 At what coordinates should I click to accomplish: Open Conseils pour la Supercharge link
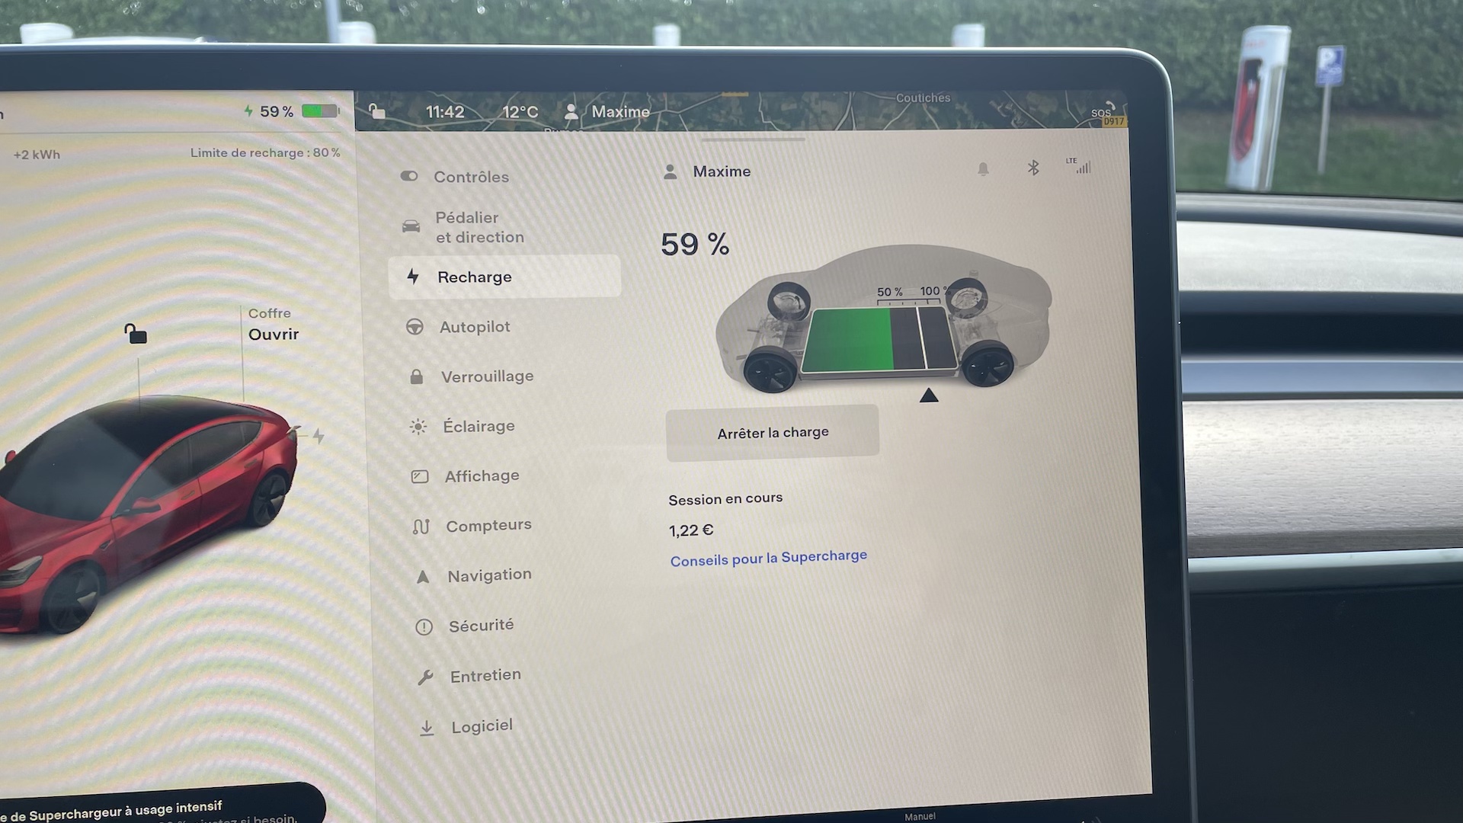[767, 556]
